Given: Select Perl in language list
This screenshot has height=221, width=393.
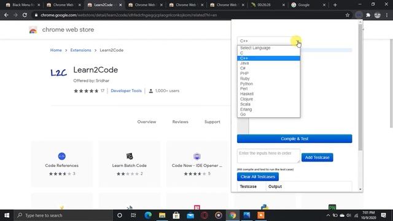Looking at the screenshot, I should (268, 88).
